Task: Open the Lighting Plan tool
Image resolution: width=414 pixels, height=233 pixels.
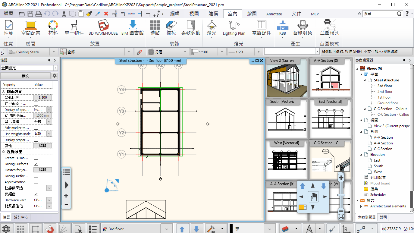Action: tap(234, 25)
